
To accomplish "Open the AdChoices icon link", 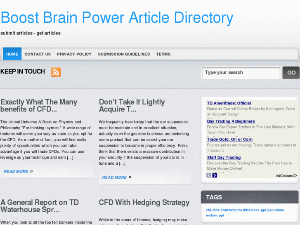I will [286, 175].
